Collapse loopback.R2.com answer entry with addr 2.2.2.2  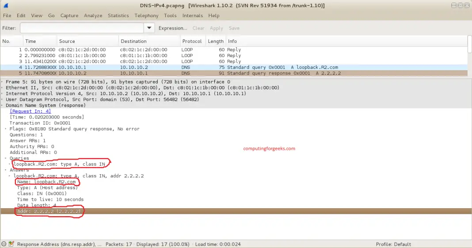coord(10,176)
